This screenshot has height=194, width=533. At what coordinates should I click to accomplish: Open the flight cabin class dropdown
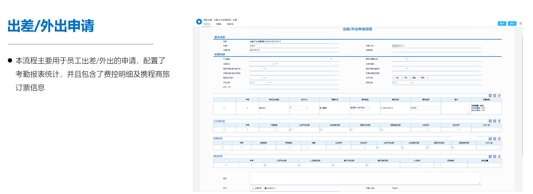pyautogui.click(x=305, y=147)
